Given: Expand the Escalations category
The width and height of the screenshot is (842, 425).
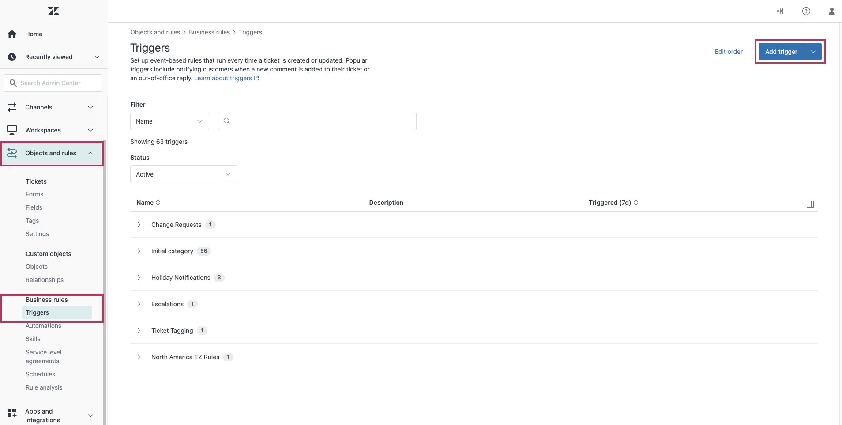Looking at the screenshot, I should pyautogui.click(x=139, y=304).
